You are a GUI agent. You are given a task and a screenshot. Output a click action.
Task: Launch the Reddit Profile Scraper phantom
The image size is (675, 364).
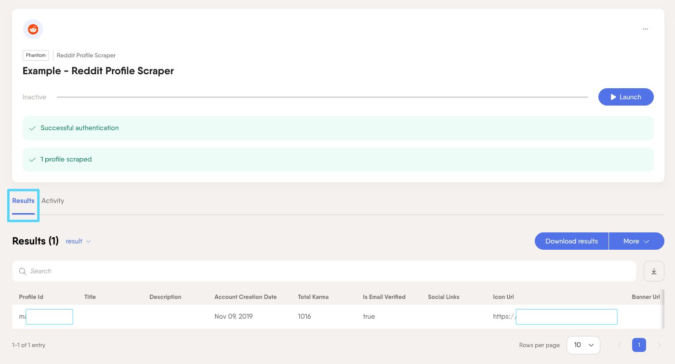[626, 97]
